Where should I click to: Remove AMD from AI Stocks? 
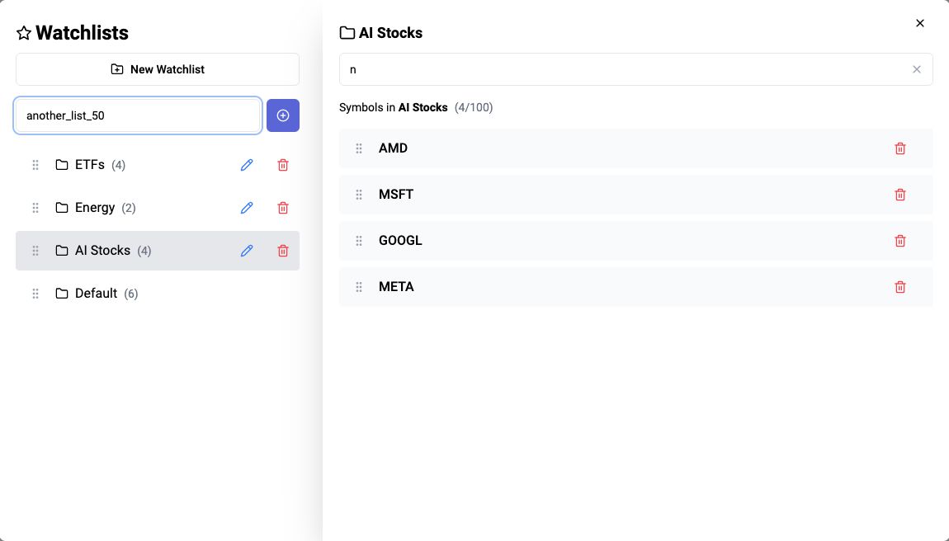(900, 148)
